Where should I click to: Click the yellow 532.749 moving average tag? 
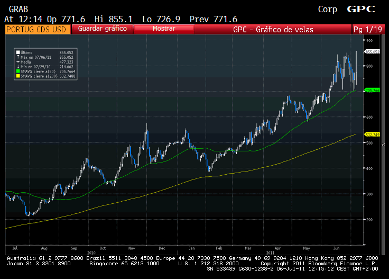373,134
